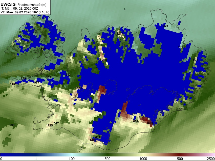Click the map value 283

coord(68,75)
